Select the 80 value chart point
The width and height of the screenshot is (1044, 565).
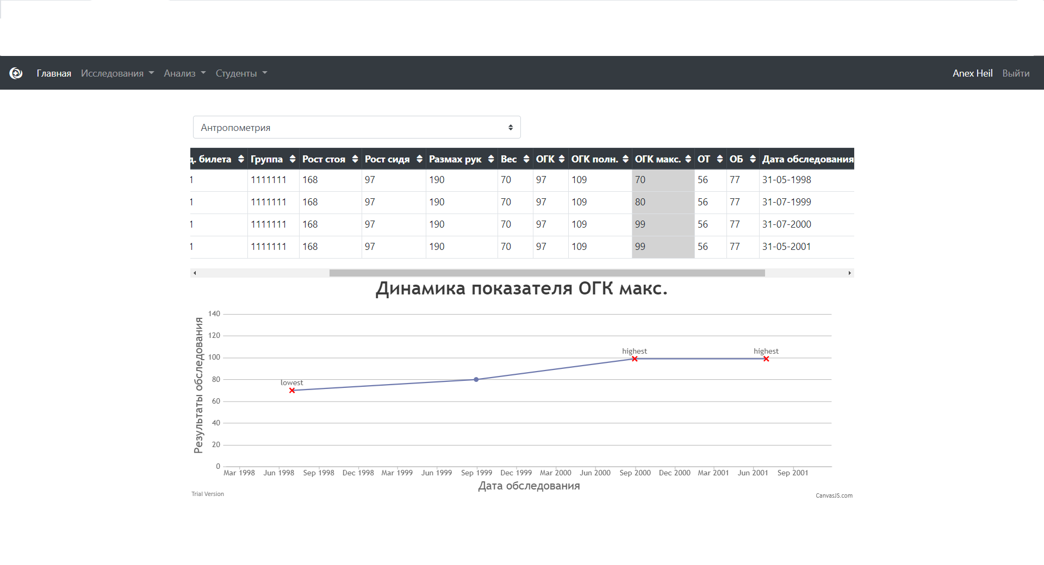(x=476, y=380)
